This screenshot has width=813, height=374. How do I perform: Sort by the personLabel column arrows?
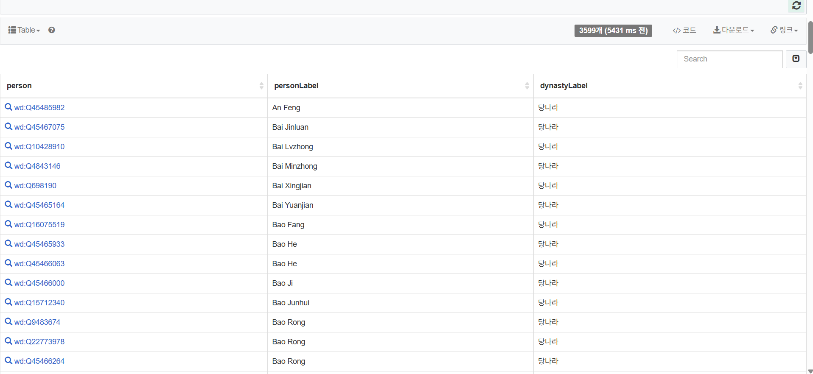527,86
